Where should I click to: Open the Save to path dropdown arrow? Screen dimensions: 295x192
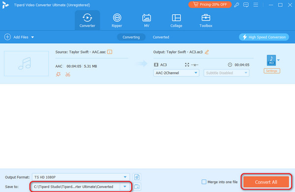pos(125,187)
